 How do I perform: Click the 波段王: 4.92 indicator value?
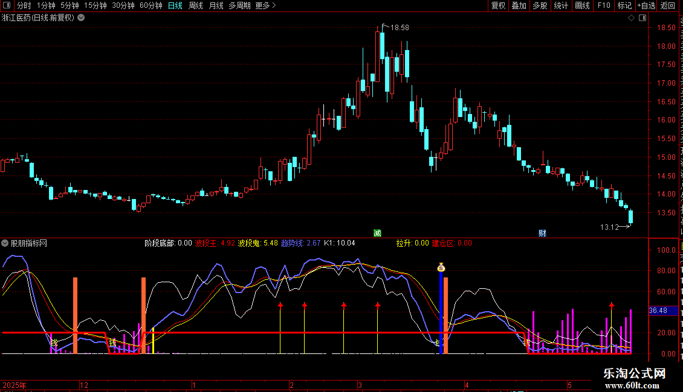[x=215, y=244]
